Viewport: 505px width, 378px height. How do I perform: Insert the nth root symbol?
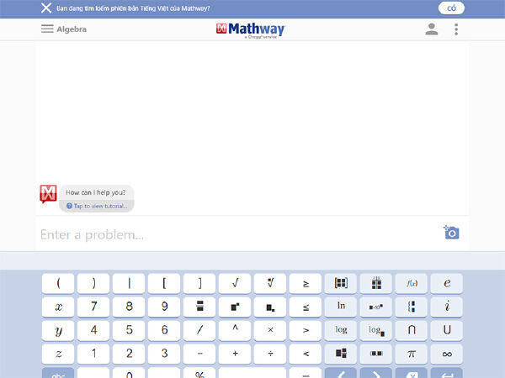(x=270, y=283)
